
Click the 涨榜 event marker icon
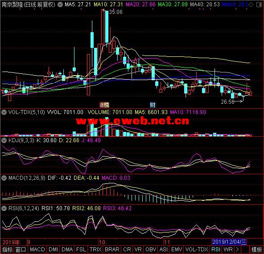[104, 105]
